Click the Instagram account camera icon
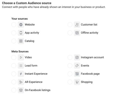Viewport: 113px width, 97px height. pyautogui.click(x=77, y=57)
